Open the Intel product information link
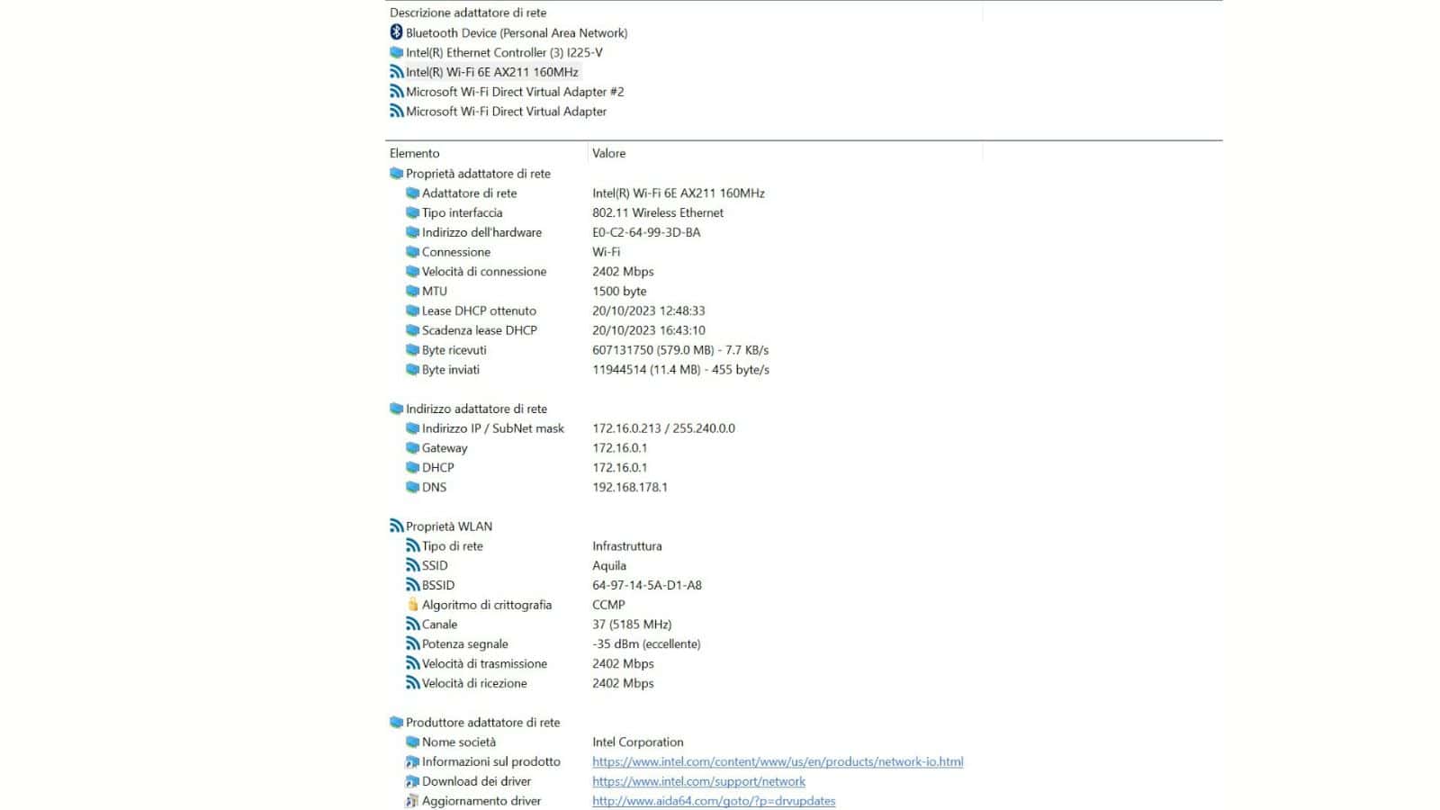 (x=778, y=761)
